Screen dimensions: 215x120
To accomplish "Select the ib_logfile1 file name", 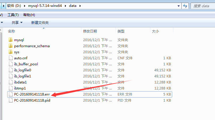I will [22, 76].
